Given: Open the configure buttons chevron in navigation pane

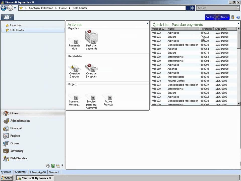Looking at the screenshot, I should pyautogui.click(x=63, y=166).
